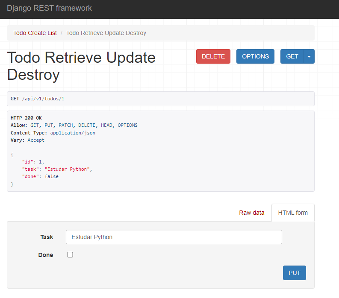Click the GET /api/v1/todos/1 request line
Image resolution: width=339 pixels, height=298 pixels.
(37, 99)
